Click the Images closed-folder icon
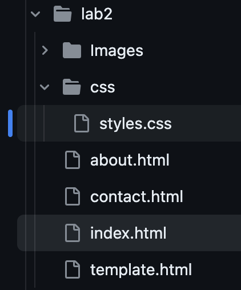This screenshot has height=290, width=241. coord(72,50)
